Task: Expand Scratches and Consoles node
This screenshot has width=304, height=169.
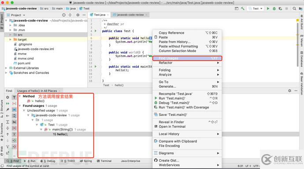Action: coord(6,73)
